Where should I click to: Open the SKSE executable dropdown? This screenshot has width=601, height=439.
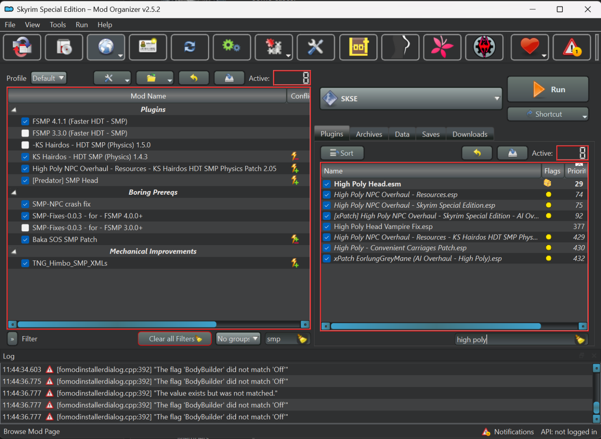(x=411, y=98)
